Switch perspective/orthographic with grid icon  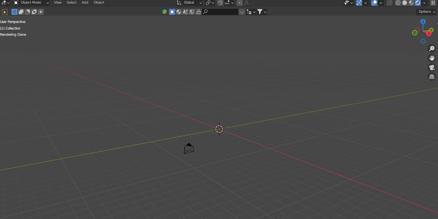[432, 77]
